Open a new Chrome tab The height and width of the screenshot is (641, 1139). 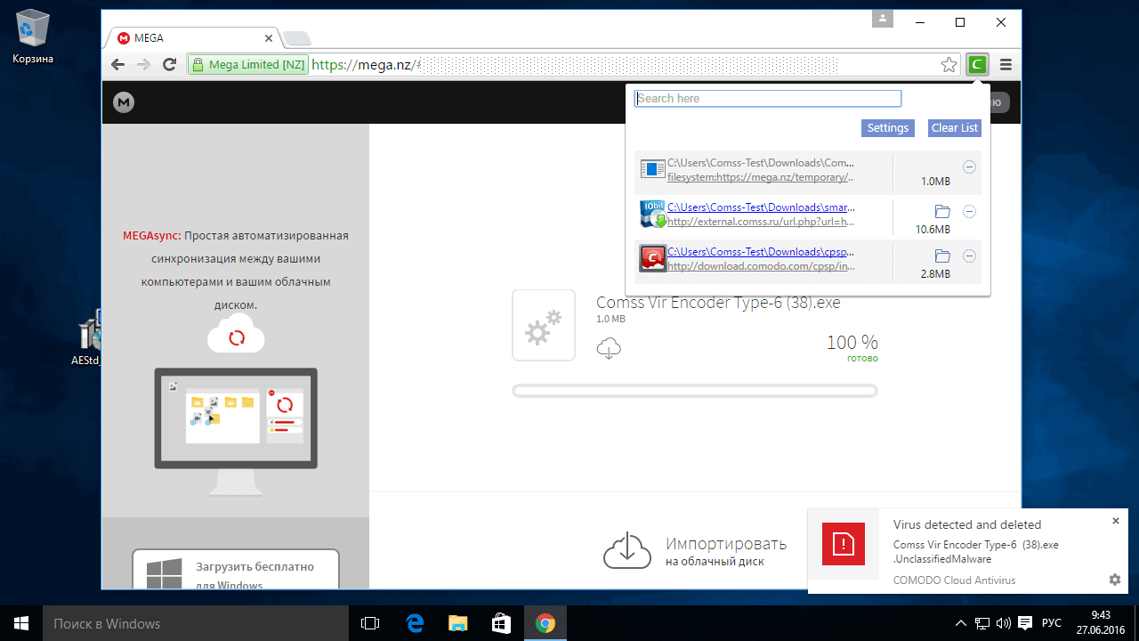296,38
